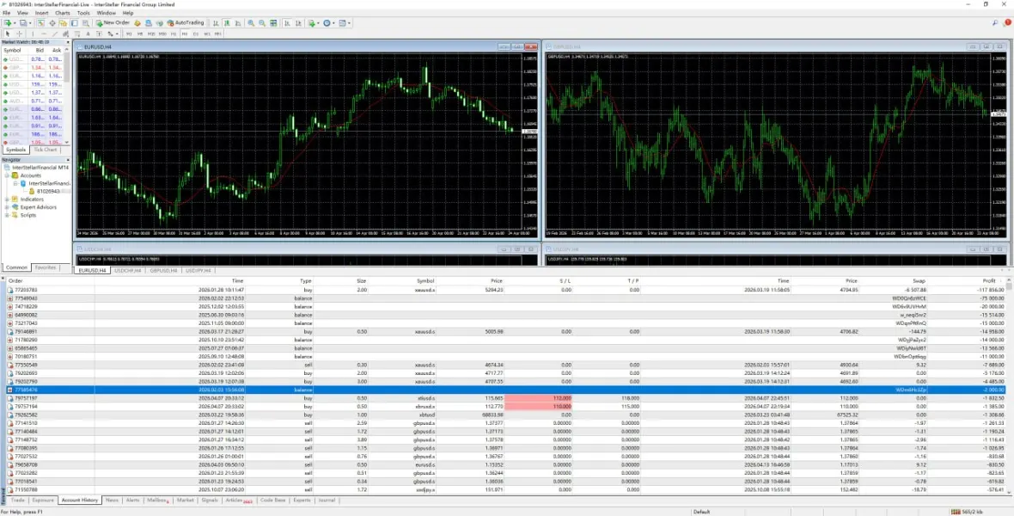Toggle the Market Watch window icon

point(40,22)
